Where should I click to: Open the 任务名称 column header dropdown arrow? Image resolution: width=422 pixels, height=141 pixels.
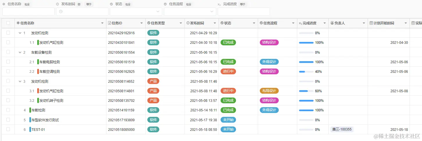point(102,23)
